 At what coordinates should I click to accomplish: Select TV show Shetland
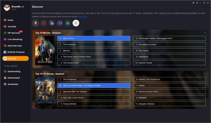coord(169,98)
